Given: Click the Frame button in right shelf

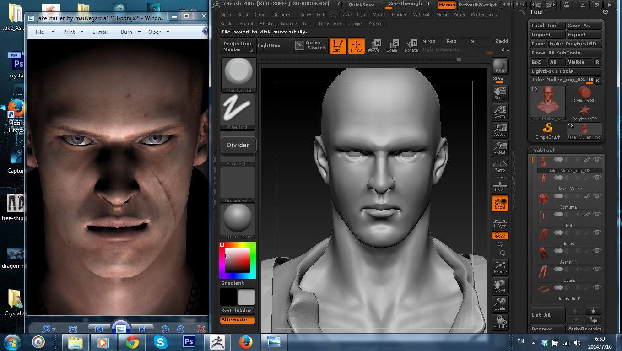Looking at the screenshot, I should click(x=500, y=267).
